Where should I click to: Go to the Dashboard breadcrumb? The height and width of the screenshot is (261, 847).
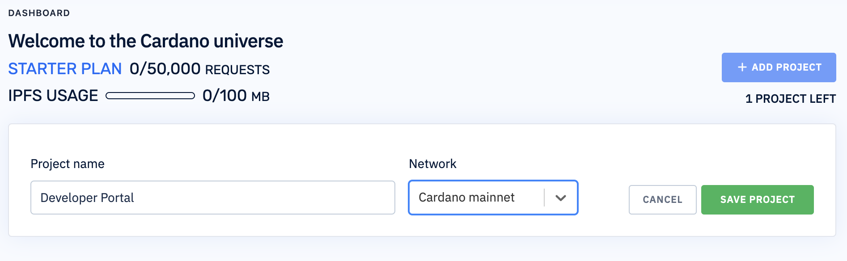39,13
